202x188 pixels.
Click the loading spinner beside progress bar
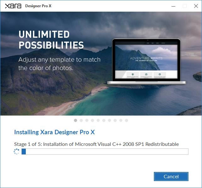pos(16,152)
